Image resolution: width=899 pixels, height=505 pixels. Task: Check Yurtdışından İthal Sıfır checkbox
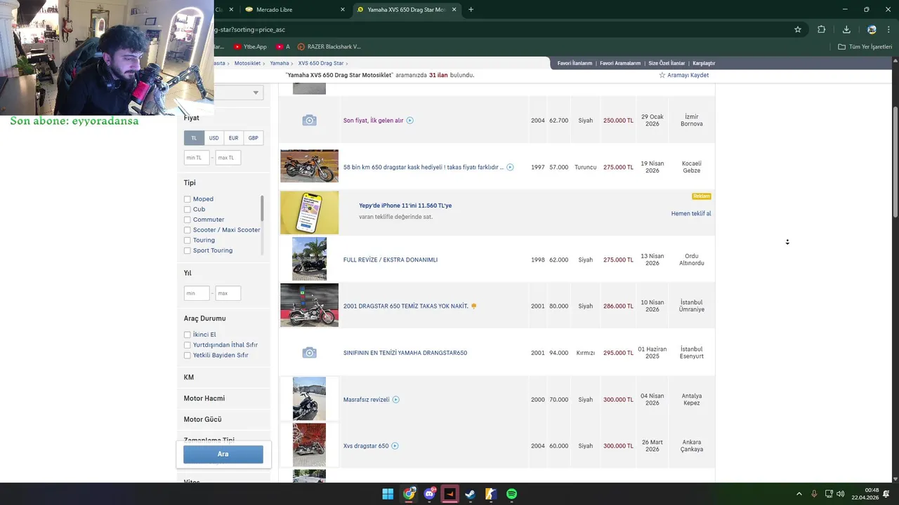(x=188, y=345)
